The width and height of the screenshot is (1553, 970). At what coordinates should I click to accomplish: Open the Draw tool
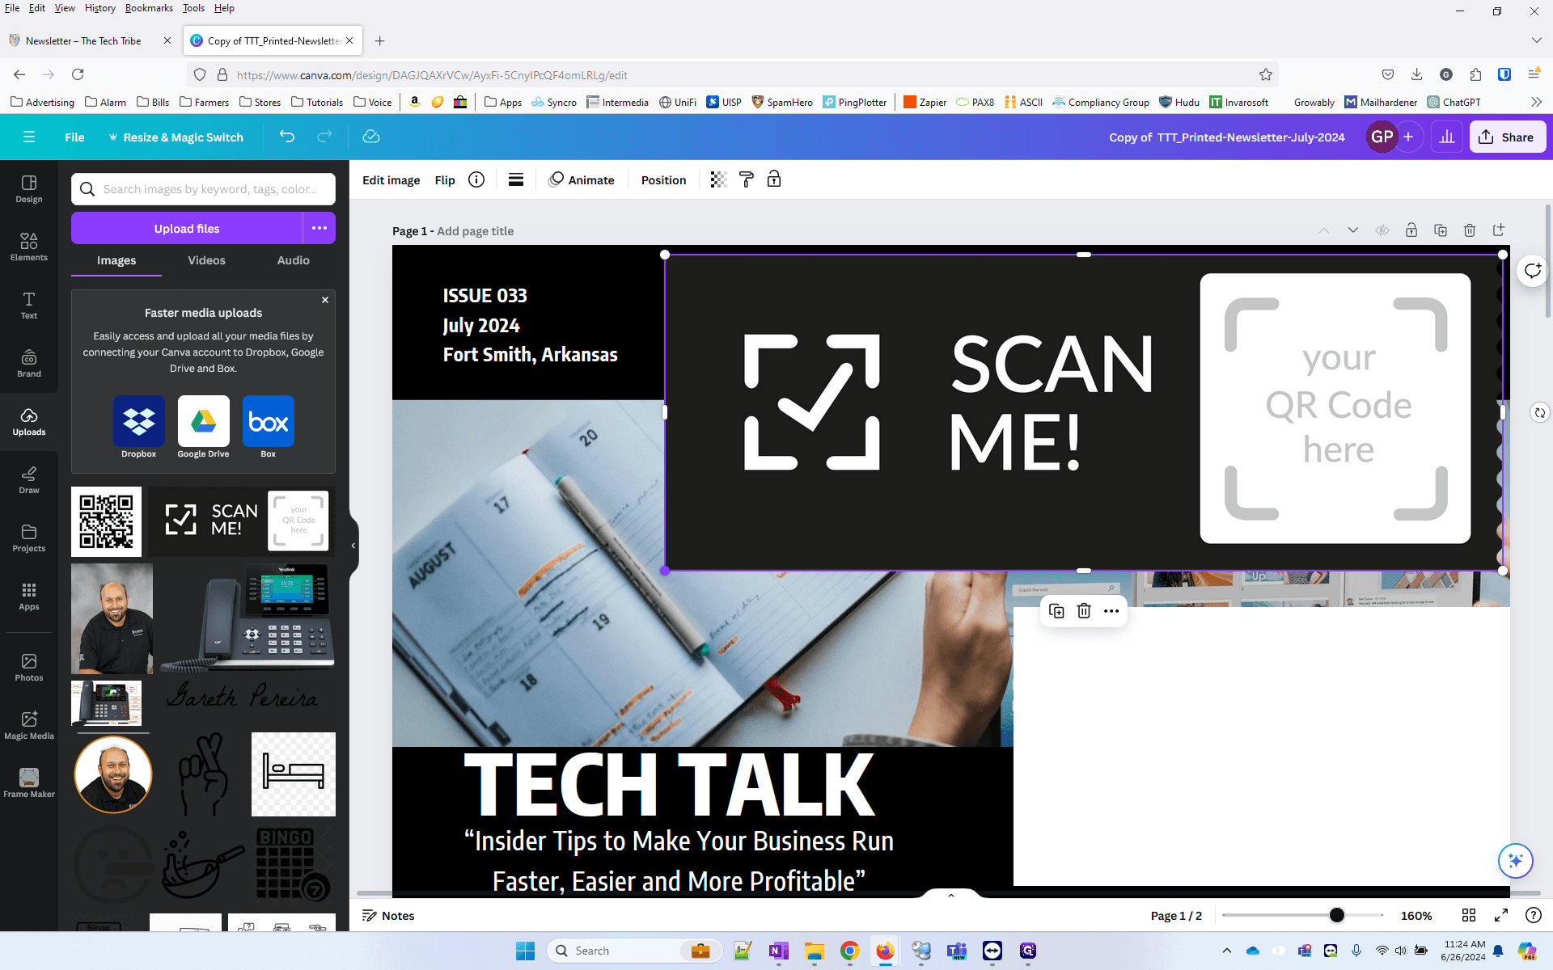point(29,480)
